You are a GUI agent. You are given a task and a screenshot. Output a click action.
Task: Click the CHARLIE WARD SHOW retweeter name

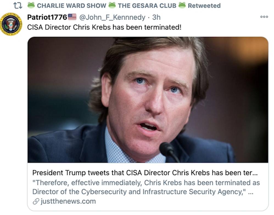click(x=71, y=5)
